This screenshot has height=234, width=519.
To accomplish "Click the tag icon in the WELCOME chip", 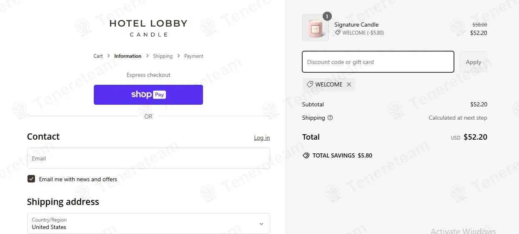I will click(310, 84).
